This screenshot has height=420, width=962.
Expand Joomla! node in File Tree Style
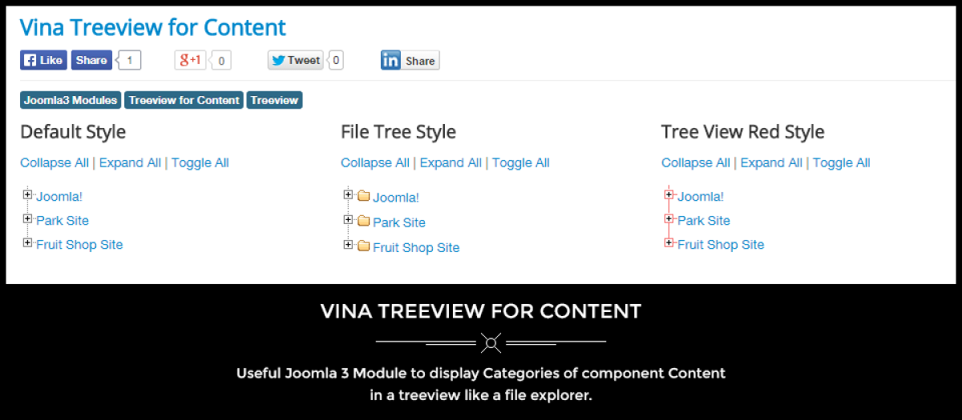click(x=349, y=194)
